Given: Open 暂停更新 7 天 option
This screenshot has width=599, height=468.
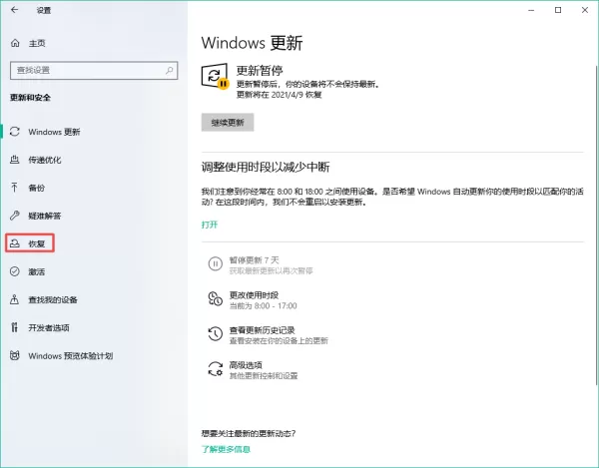Looking at the screenshot, I should (254, 260).
